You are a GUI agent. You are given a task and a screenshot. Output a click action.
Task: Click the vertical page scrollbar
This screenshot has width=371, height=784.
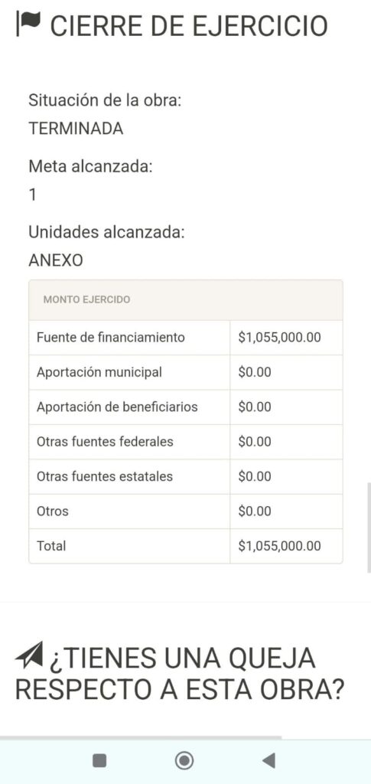369,528
